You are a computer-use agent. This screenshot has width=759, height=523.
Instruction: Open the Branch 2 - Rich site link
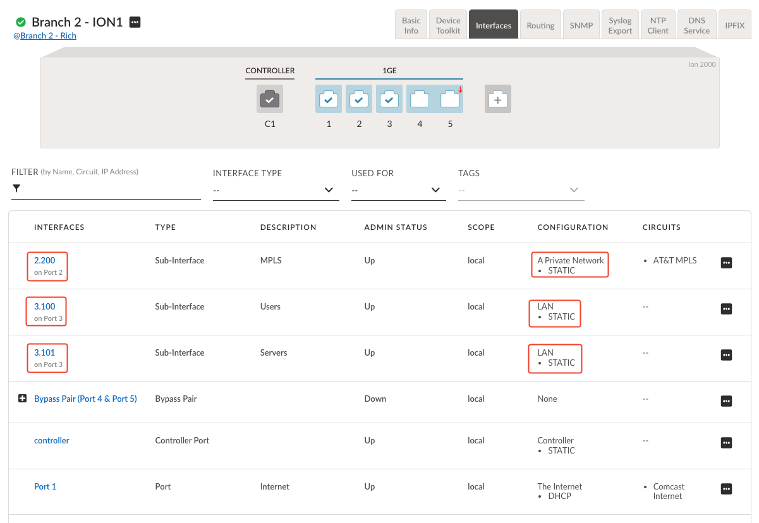tap(44, 35)
